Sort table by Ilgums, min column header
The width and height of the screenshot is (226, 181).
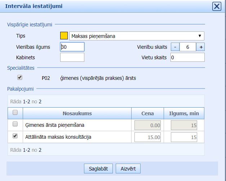(x=184, y=113)
